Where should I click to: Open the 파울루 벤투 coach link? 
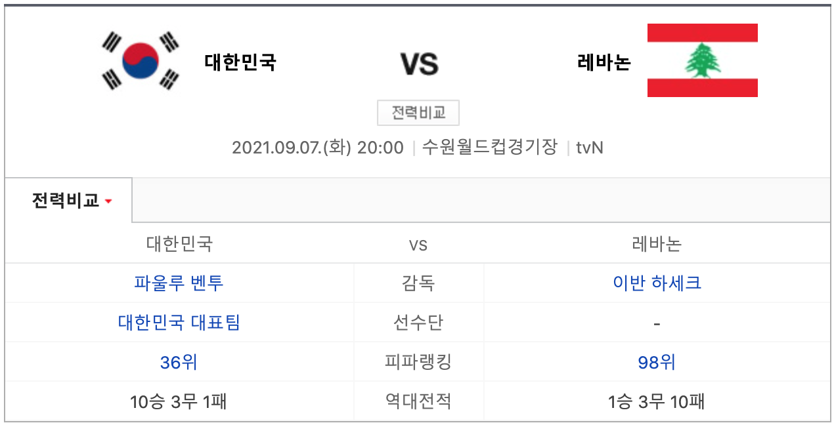179,283
